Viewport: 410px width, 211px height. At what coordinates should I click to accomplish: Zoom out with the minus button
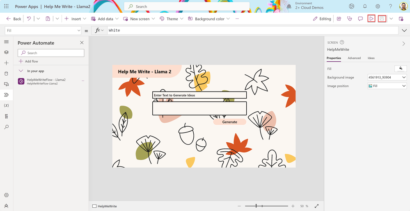(x=240, y=206)
